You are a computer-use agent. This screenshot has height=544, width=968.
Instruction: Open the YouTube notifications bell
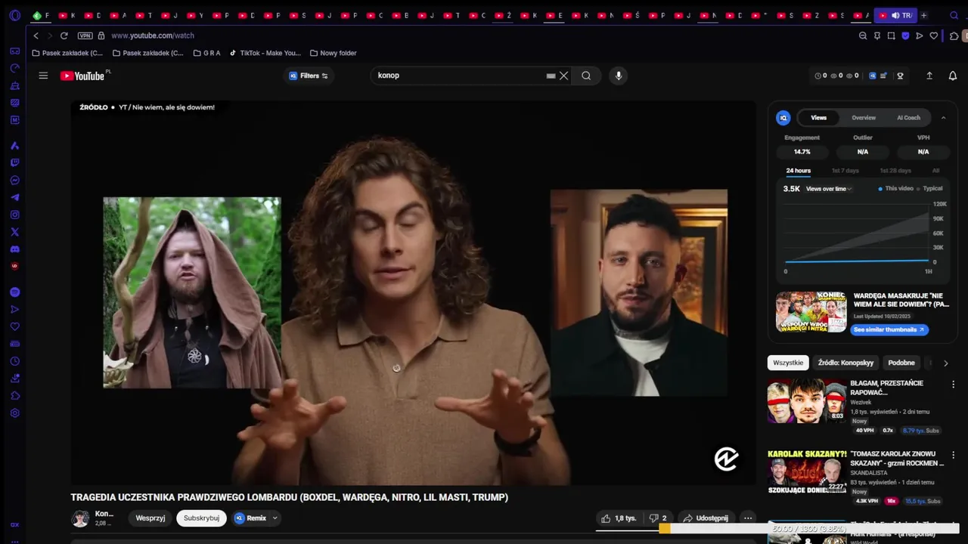[x=953, y=76]
